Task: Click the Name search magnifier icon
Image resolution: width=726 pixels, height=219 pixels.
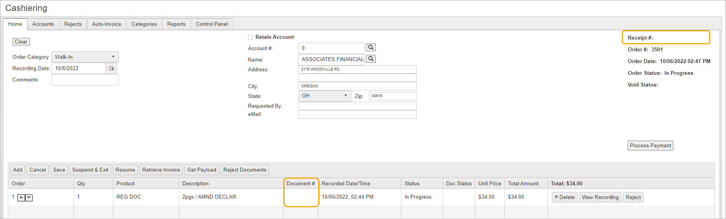Action: (371, 59)
